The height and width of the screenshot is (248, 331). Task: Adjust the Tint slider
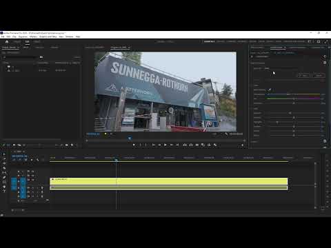click(x=293, y=99)
